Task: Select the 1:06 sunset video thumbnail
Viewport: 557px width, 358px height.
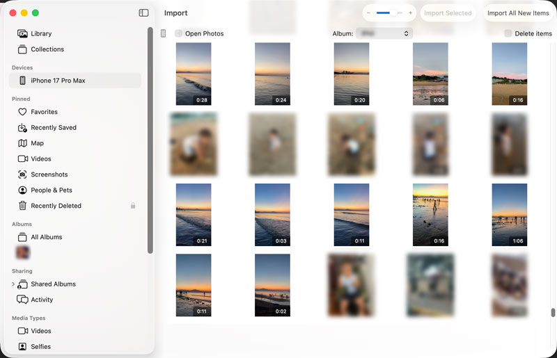Action: coord(510,215)
